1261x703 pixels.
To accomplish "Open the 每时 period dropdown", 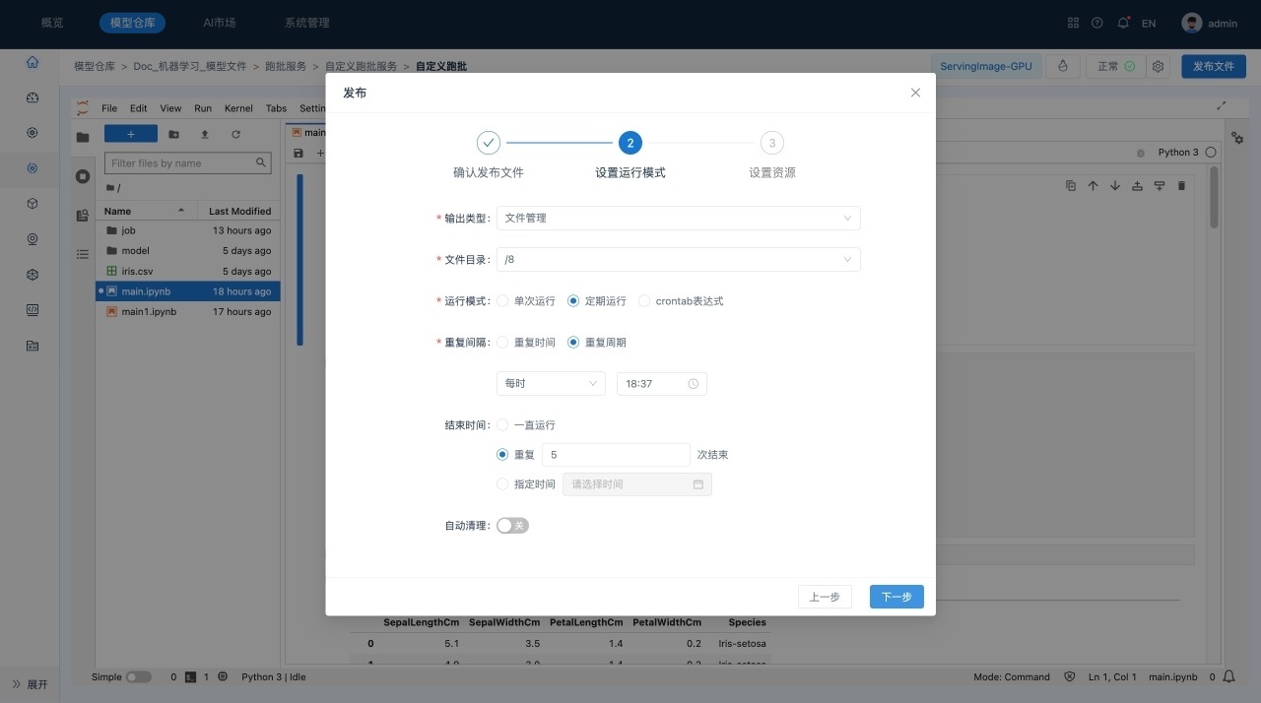I will pos(551,384).
